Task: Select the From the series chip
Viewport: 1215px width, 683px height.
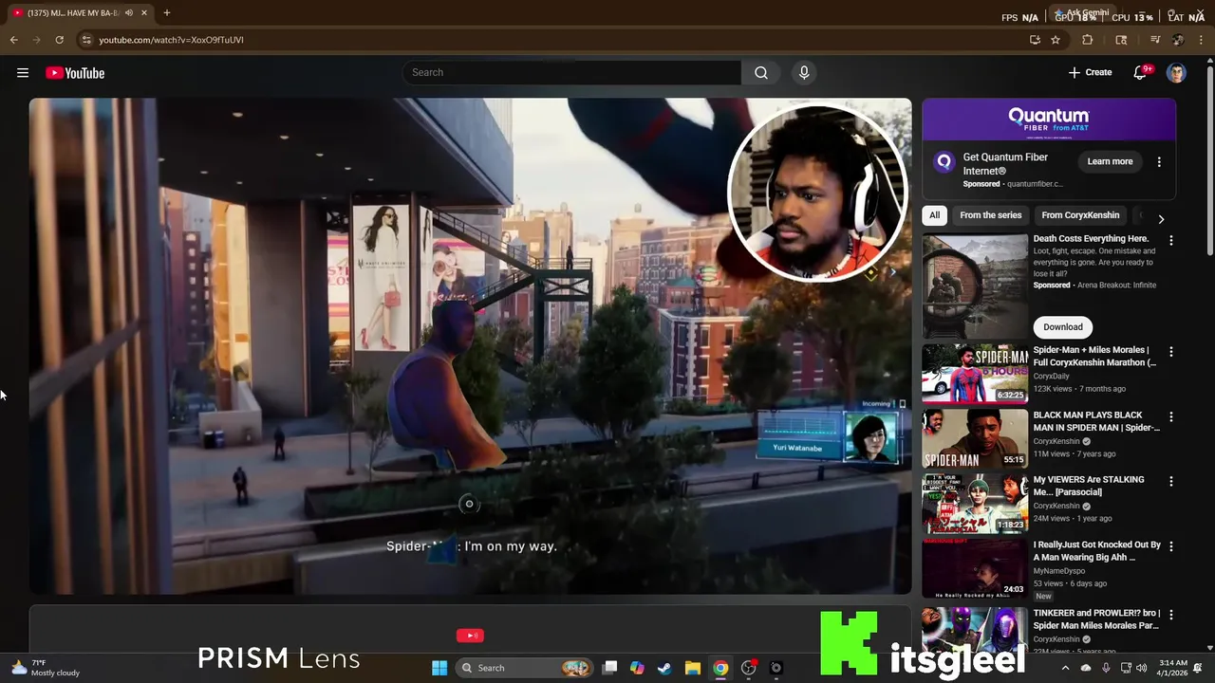Action: 990,215
